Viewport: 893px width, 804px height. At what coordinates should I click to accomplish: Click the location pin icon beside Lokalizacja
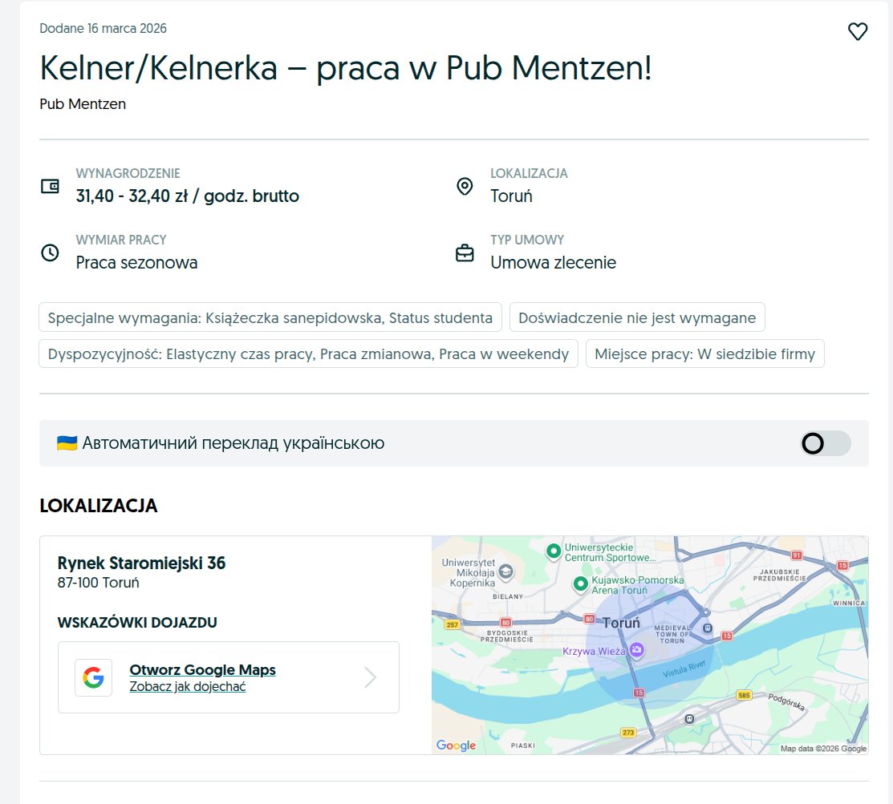tap(465, 186)
